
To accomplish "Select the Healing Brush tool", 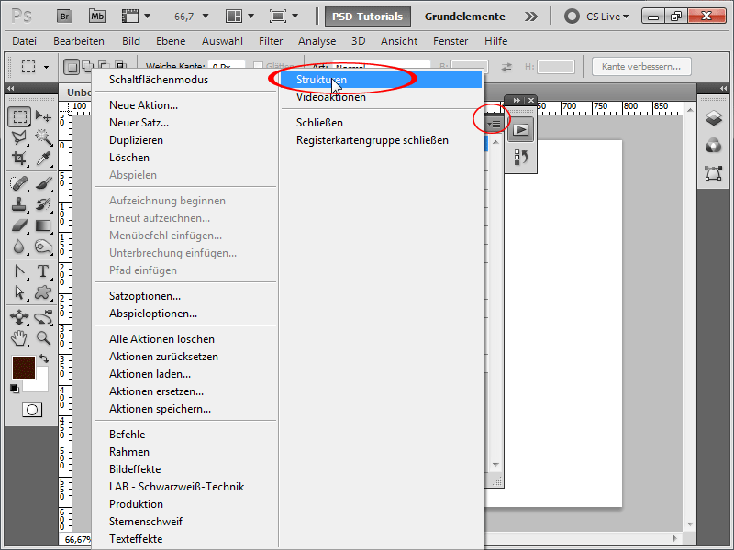I will pyautogui.click(x=19, y=183).
